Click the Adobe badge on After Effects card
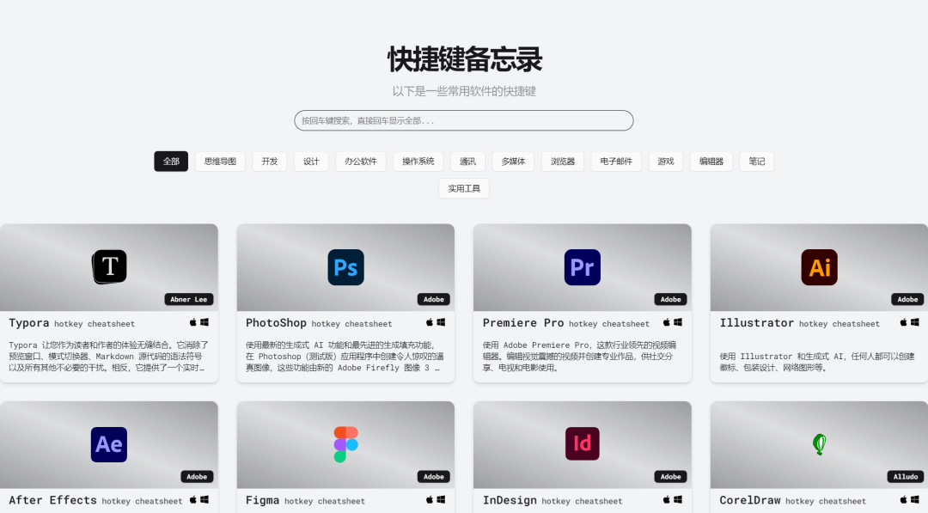The image size is (928, 513). click(197, 477)
